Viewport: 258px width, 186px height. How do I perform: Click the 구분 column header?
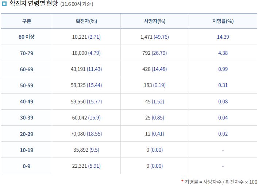point(27,21)
